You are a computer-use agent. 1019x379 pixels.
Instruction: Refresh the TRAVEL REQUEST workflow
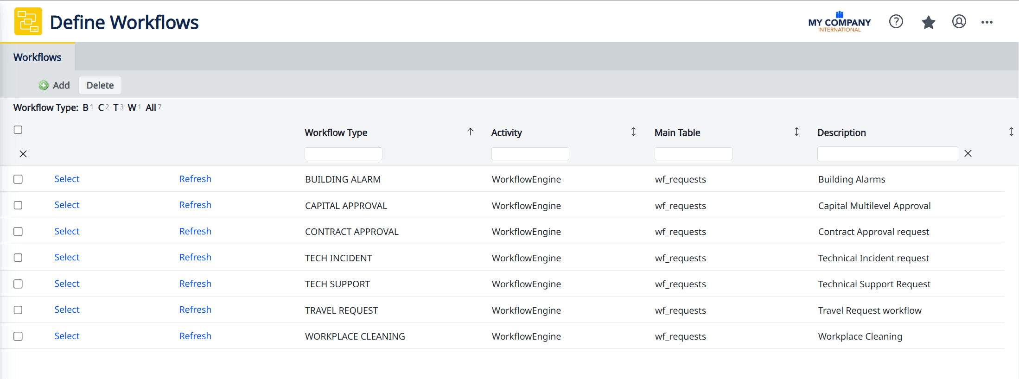(195, 310)
